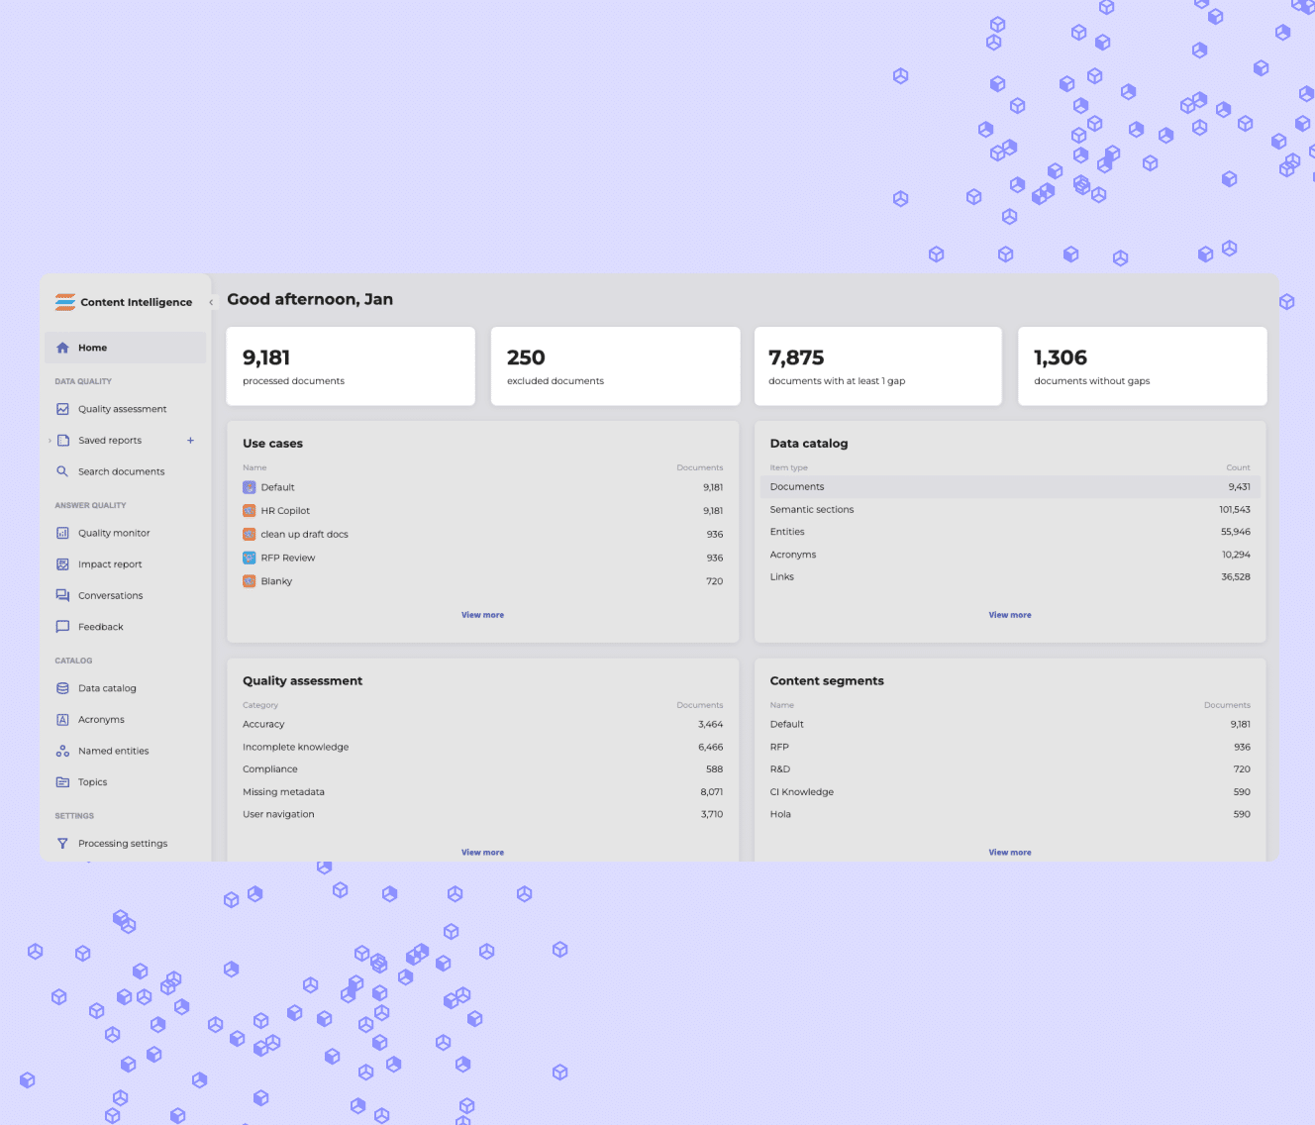Add a new saved report with plus
1315x1125 pixels.
coord(190,441)
